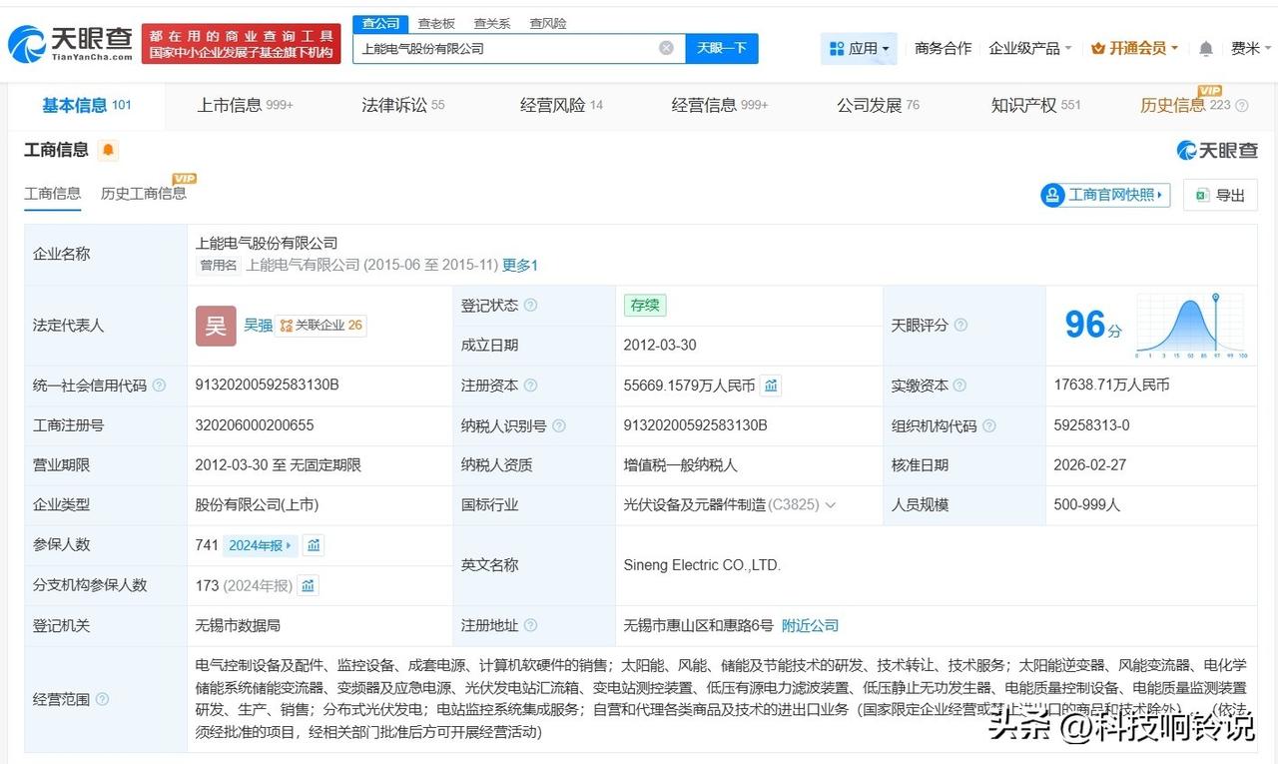Click the help icon beside 历史信息 tab
The width and height of the screenshot is (1278, 764).
1242,106
